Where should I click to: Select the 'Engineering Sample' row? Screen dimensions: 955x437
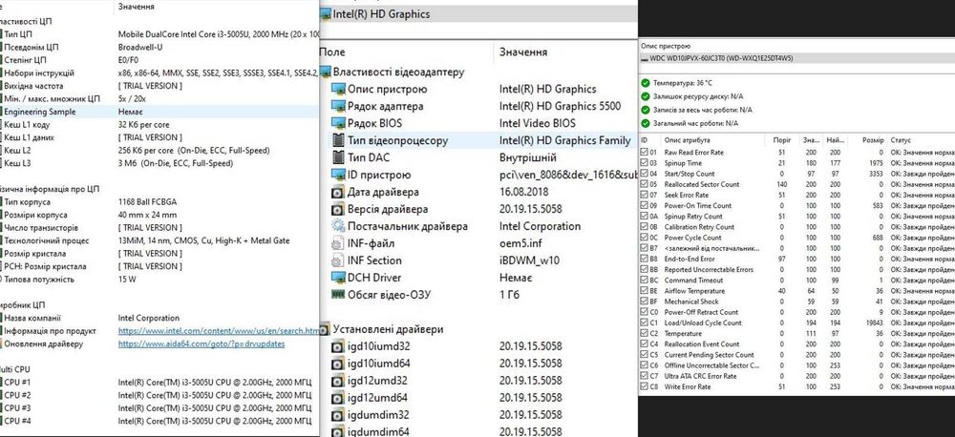(159, 112)
